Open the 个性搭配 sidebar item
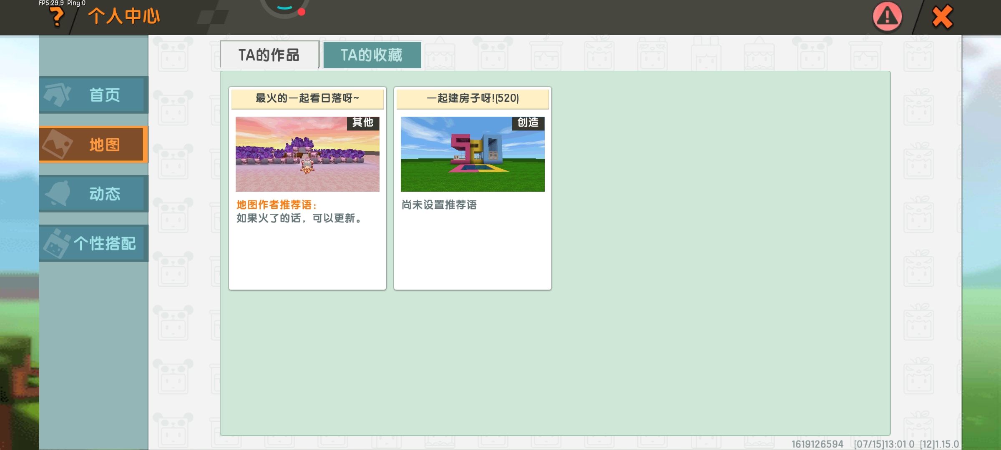The height and width of the screenshot is (450, 1001). click(x=104, y=243)
